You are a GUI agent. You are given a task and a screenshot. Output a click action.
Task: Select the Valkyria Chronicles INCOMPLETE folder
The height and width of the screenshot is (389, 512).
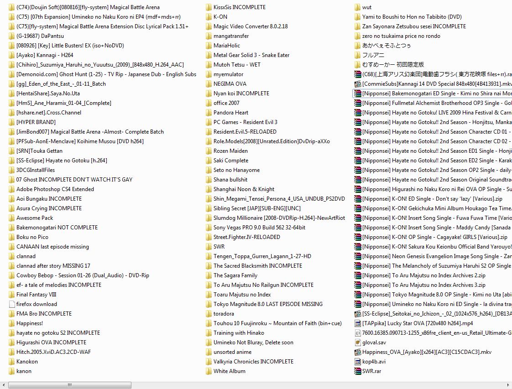click(x=253, y=362)
